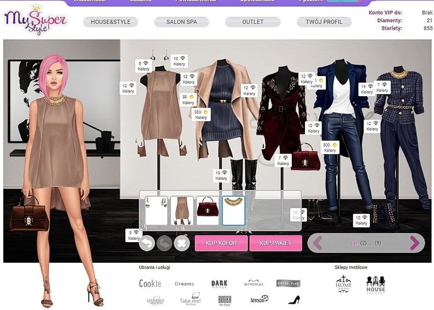
Task: Go to next shop page arrow
Action: [415, 243]
